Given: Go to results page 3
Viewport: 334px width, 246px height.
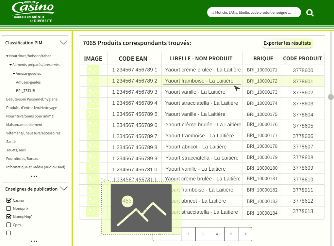Looking at the screenshot, I should (202, 234).
